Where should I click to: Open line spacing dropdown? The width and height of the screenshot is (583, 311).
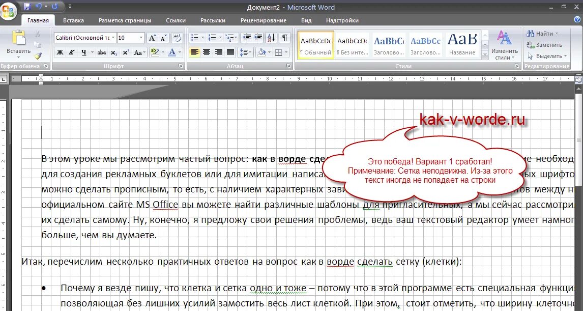click(x=245, y=52)
